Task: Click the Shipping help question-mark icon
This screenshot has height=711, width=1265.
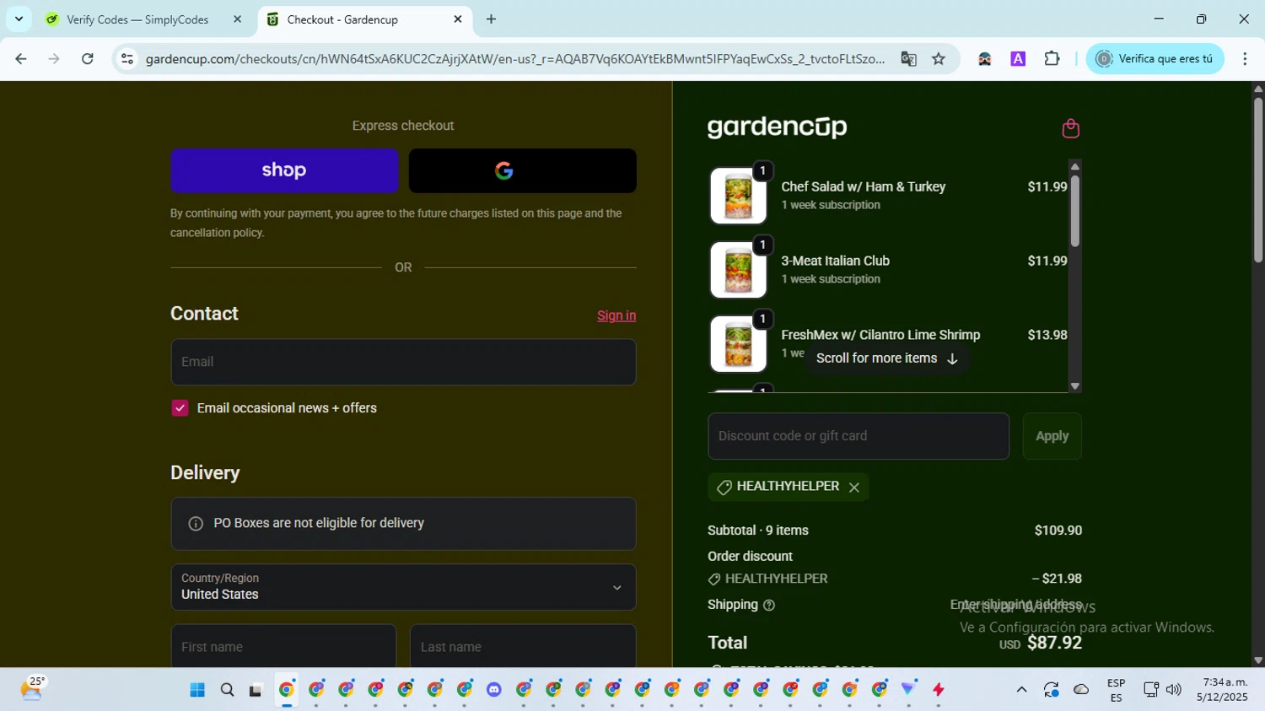Action: click(x=768, y=605)
